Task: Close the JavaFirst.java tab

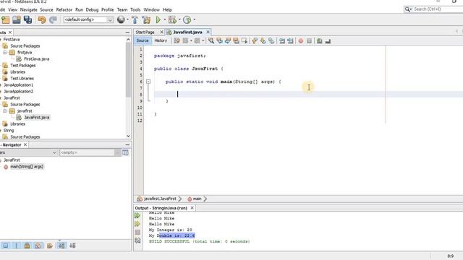Action: click(208, 32)
